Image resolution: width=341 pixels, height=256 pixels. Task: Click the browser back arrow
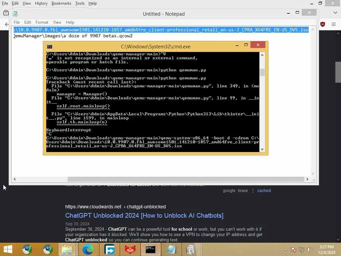pyautogui.click(x=7, y=24)
